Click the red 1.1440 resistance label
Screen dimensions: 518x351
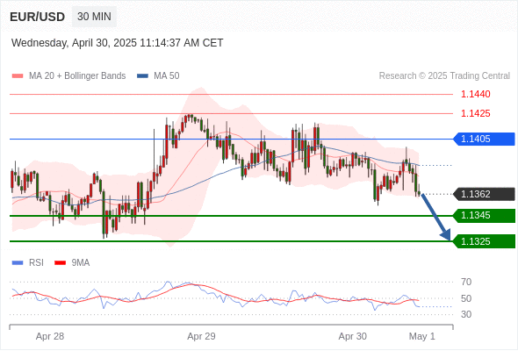475,95
